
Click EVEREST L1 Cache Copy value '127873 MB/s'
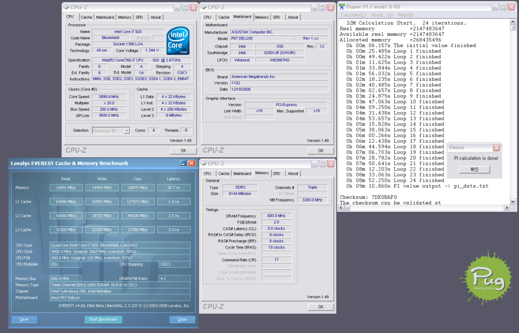(138, 201)
